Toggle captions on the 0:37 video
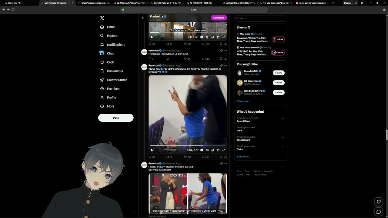388x218 pixels. tap(202, 150)
